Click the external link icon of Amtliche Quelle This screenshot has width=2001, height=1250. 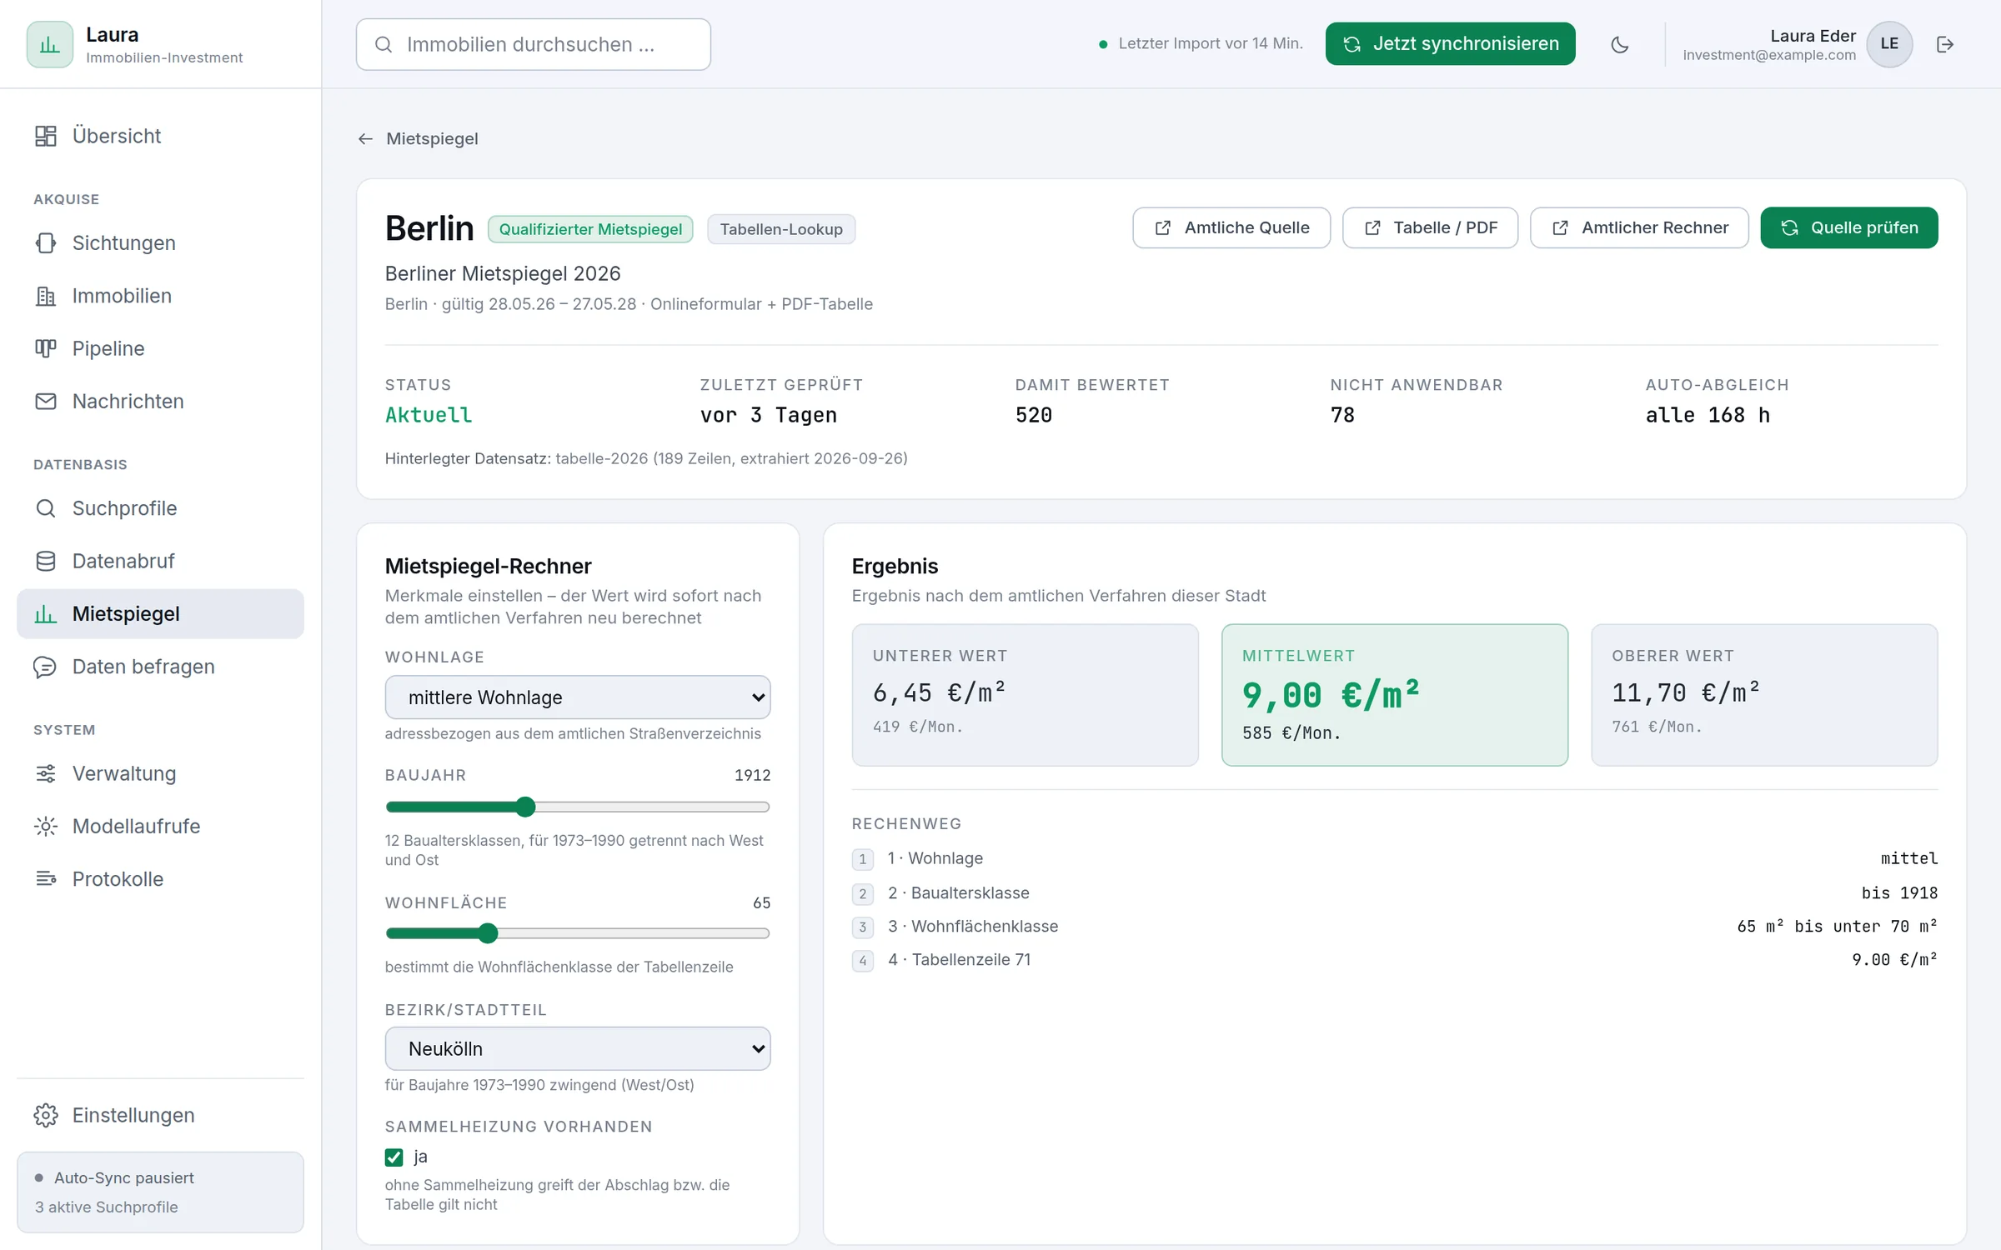(1163, 227)
